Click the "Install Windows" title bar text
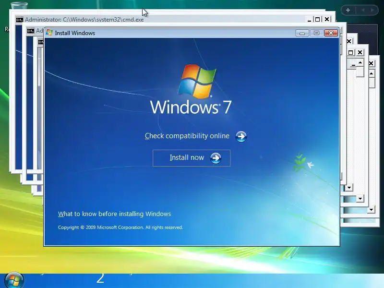 click(75, 33)
